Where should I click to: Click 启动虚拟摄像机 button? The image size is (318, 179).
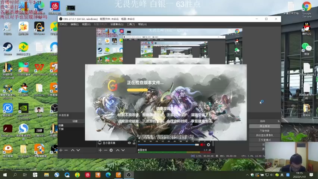(264, 135)
